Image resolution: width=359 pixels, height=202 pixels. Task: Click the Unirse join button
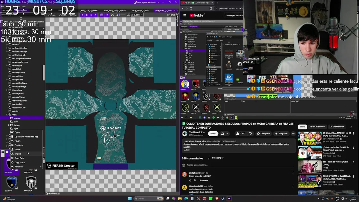click(x=213, y=134)
